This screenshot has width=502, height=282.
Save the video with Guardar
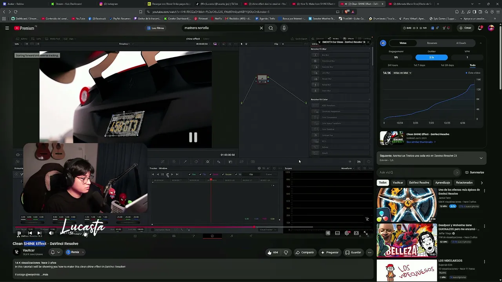point(353,253)
